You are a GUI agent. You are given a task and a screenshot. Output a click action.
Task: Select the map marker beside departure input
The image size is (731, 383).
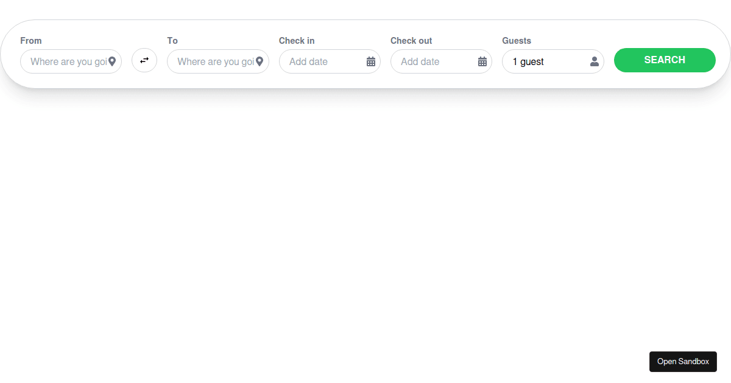click(x=113, y=61)
